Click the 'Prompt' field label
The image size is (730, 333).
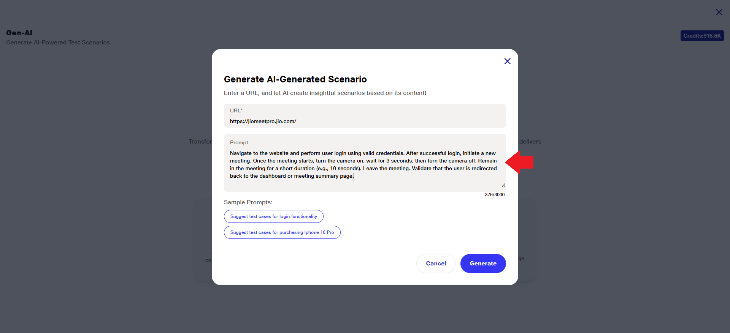tap(239, 142)
